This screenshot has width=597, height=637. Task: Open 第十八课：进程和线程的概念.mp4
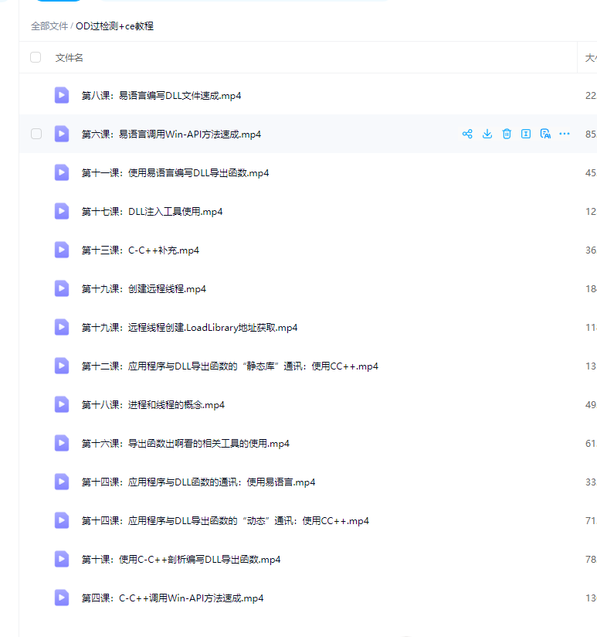click(153, 404)
